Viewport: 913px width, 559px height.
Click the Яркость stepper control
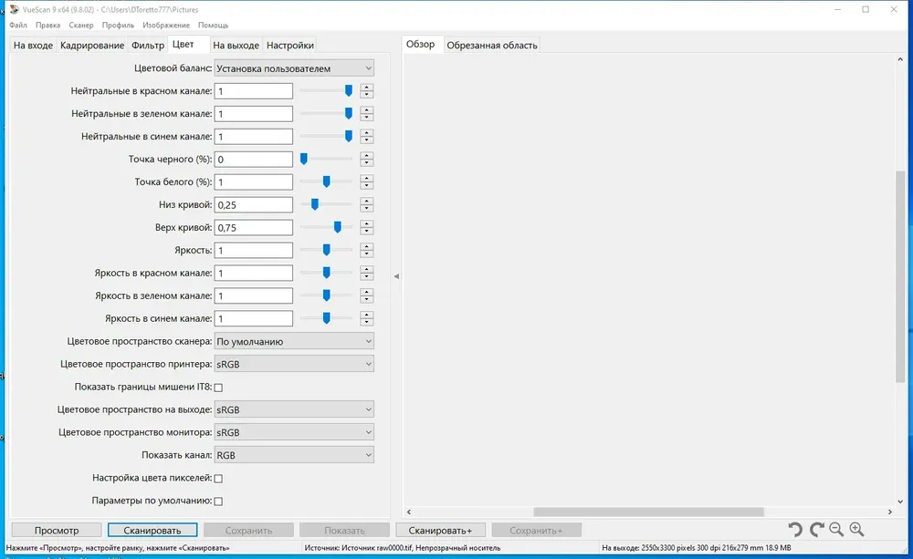coord(366,250)
